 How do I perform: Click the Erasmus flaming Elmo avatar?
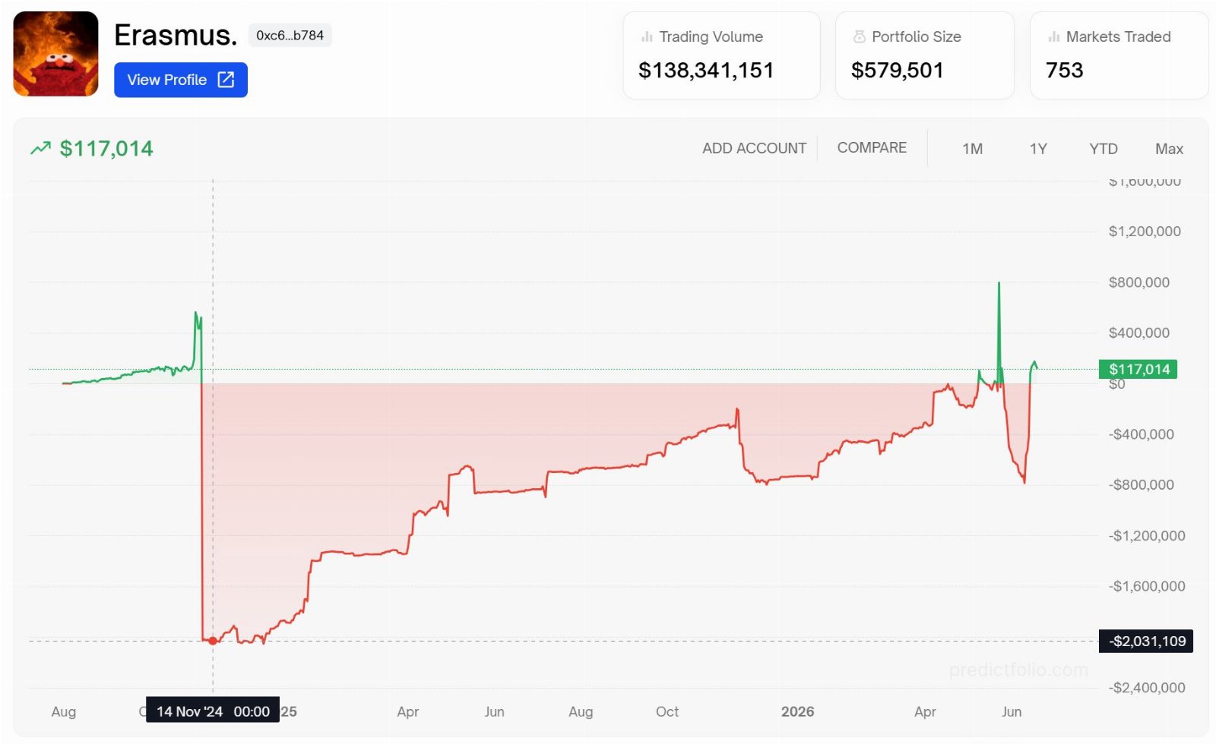(55, 54)
